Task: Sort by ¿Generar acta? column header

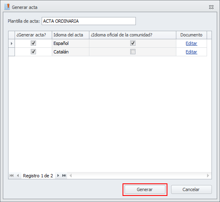Action: click(x=34, y=35)
